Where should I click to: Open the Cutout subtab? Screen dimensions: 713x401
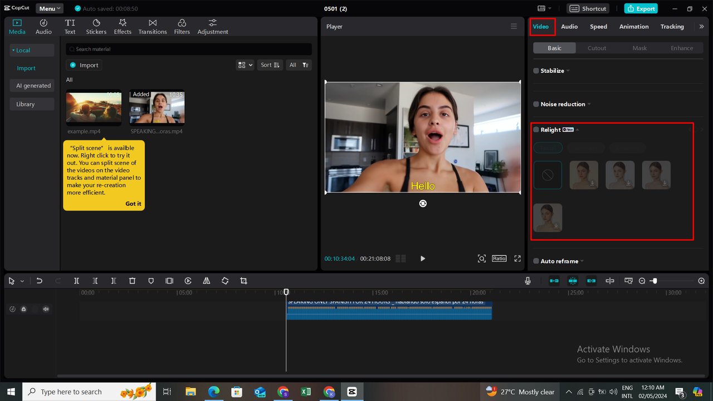click(x=597, y=48)
